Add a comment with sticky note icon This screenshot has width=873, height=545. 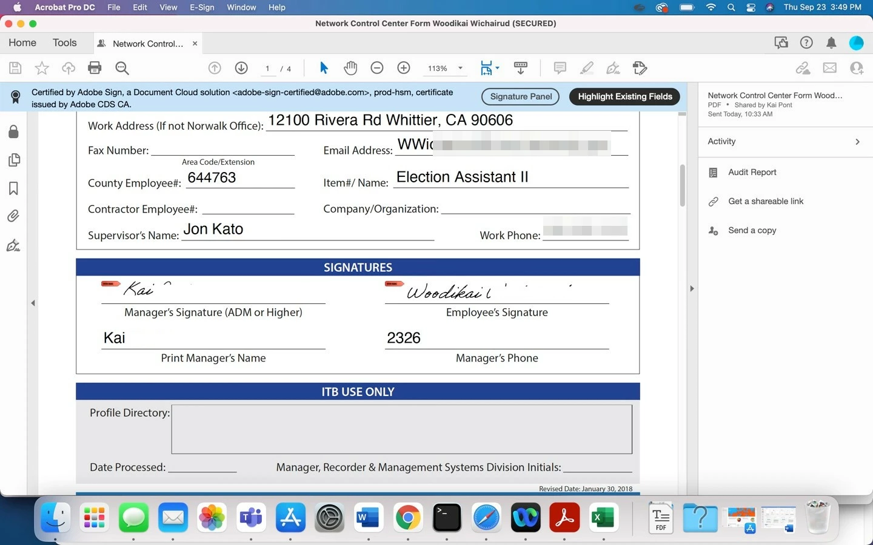tap(560, 68)
